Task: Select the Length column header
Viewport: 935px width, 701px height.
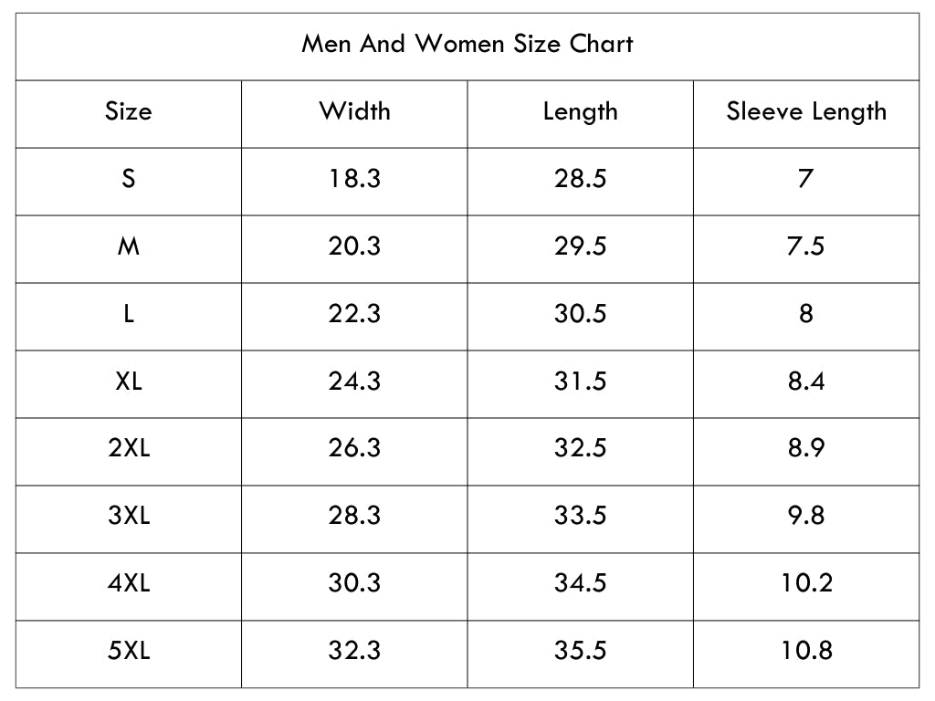Action: tap(580, 112)
